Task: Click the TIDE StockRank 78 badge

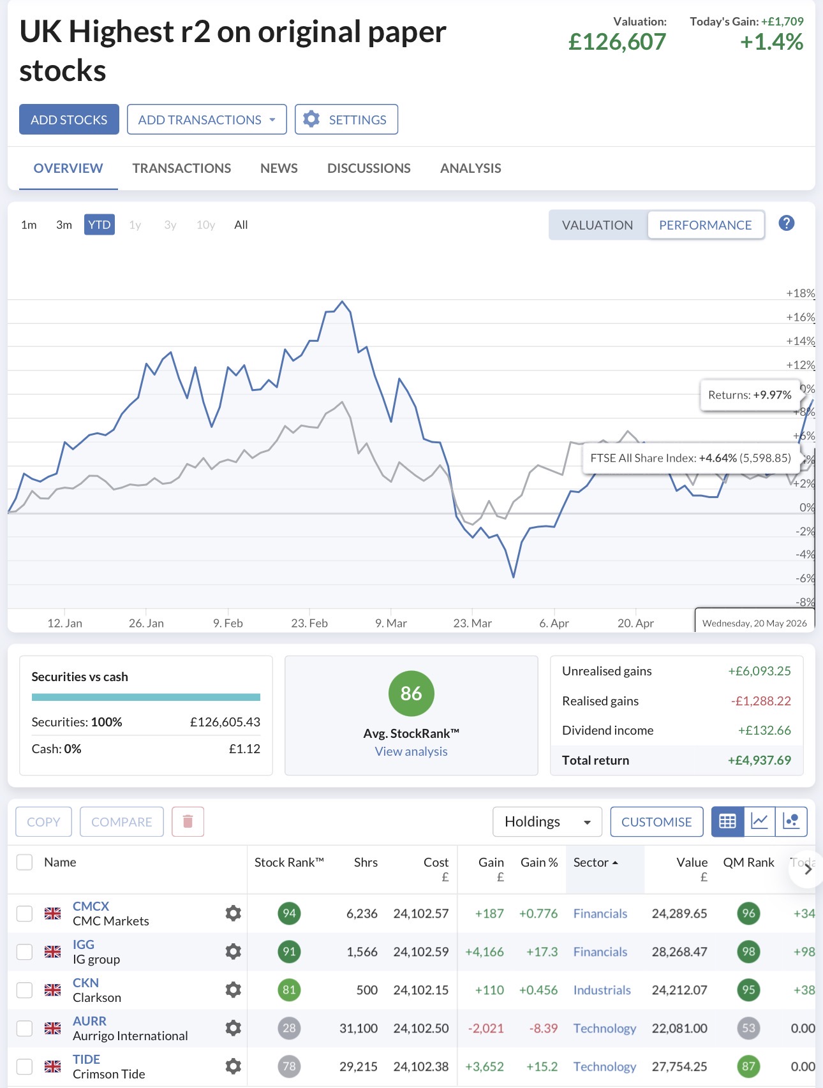Action: pos(289,1066)
